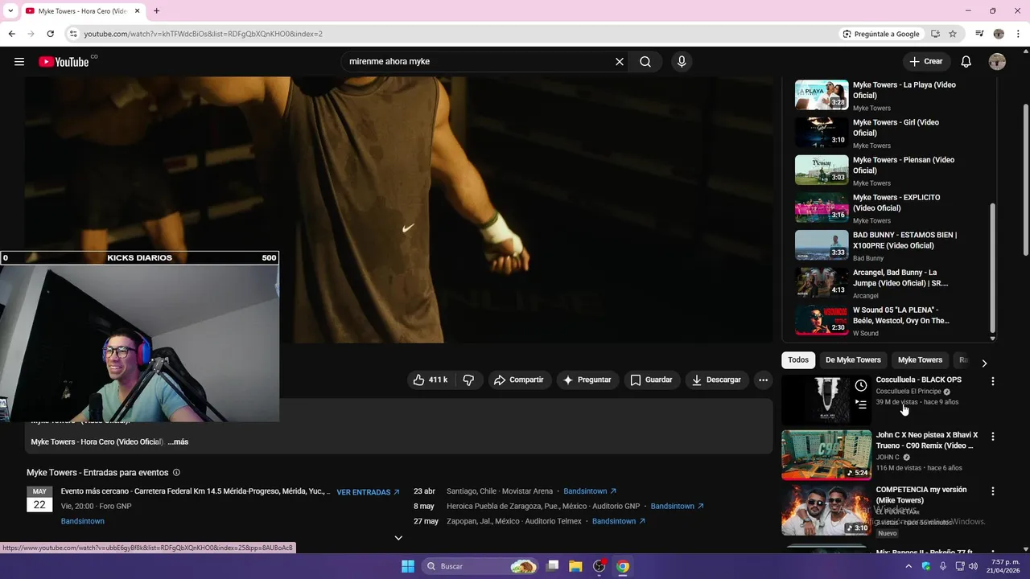Add Cosculluela BLACK OPS to queue
Viewport: 1030px width, 579px height.
coord(861,404)
